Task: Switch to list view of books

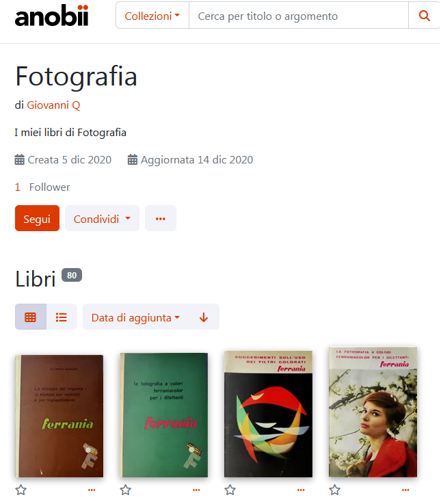Action: [x=62, y=317]
